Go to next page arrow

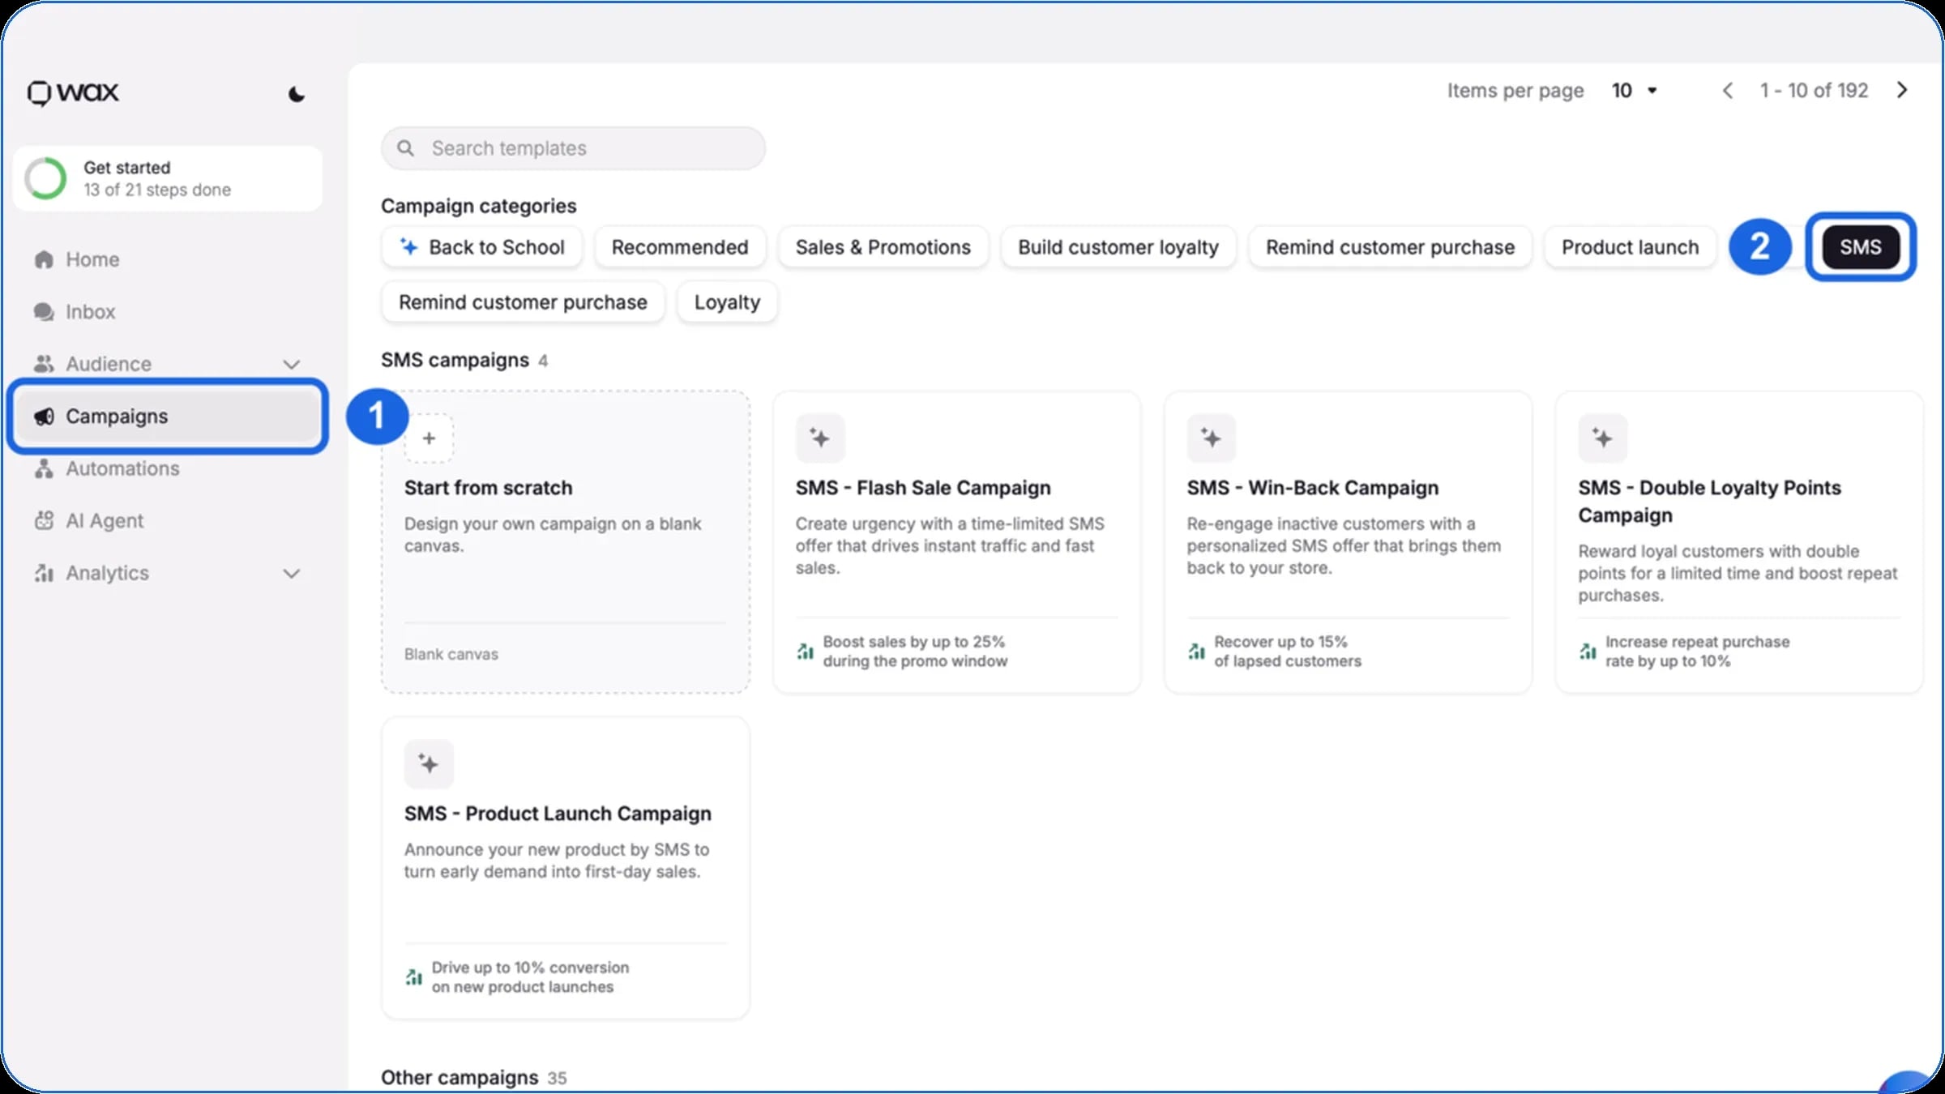tap(1902, 90)
